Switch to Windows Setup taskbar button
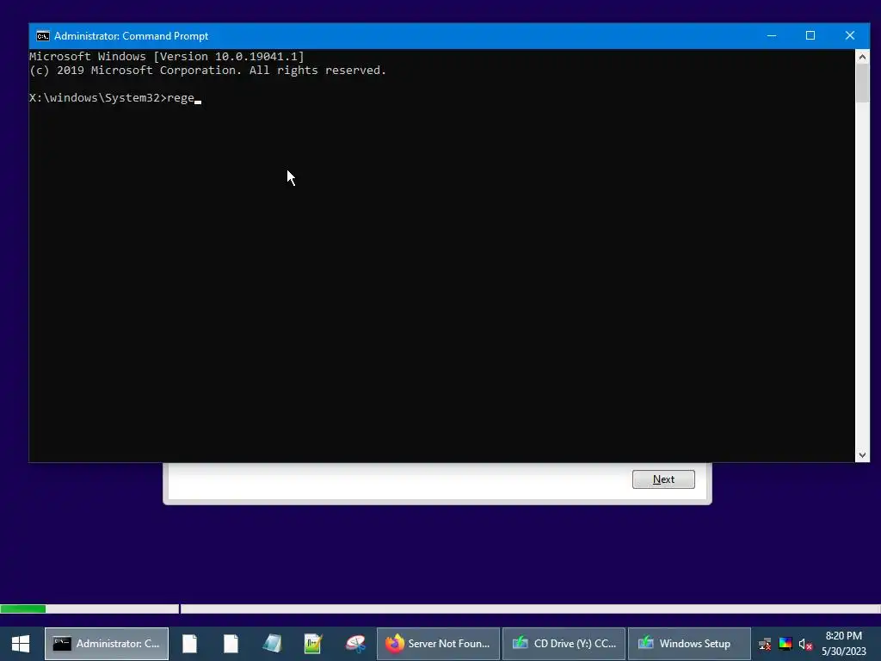This screenshot has height=661, width=881. pos(689,644)
